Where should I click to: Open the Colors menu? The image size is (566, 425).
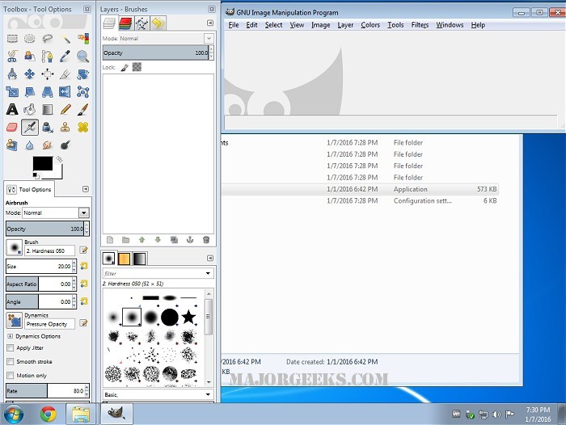(x=370, y=25)
